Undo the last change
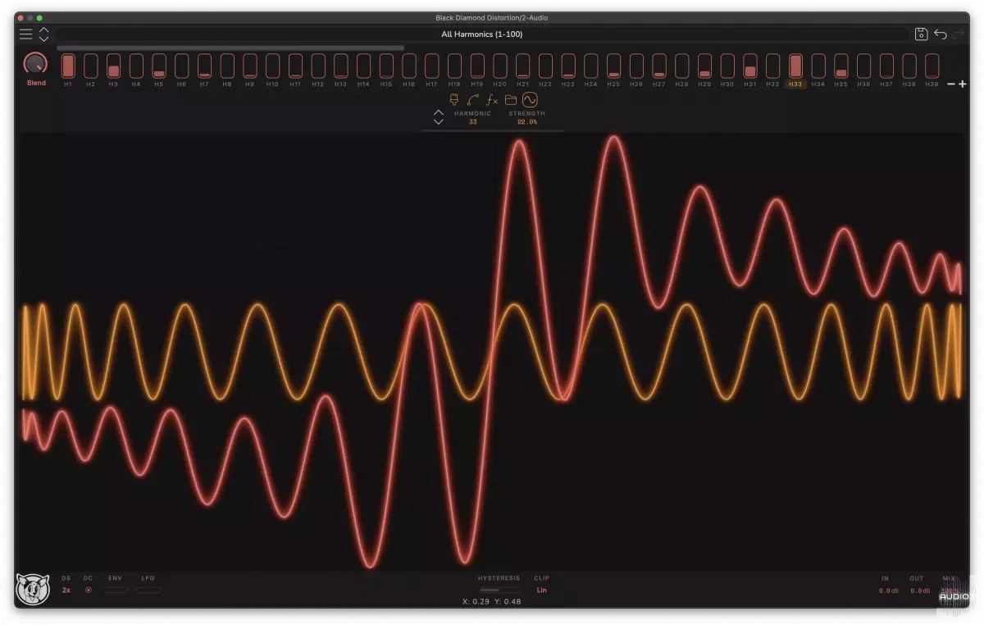 [x=941, y=34]
